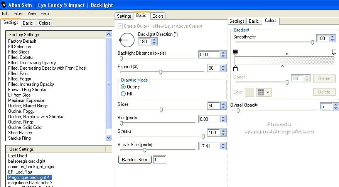
Task: Click the User Settings column header
Action: 56,149
